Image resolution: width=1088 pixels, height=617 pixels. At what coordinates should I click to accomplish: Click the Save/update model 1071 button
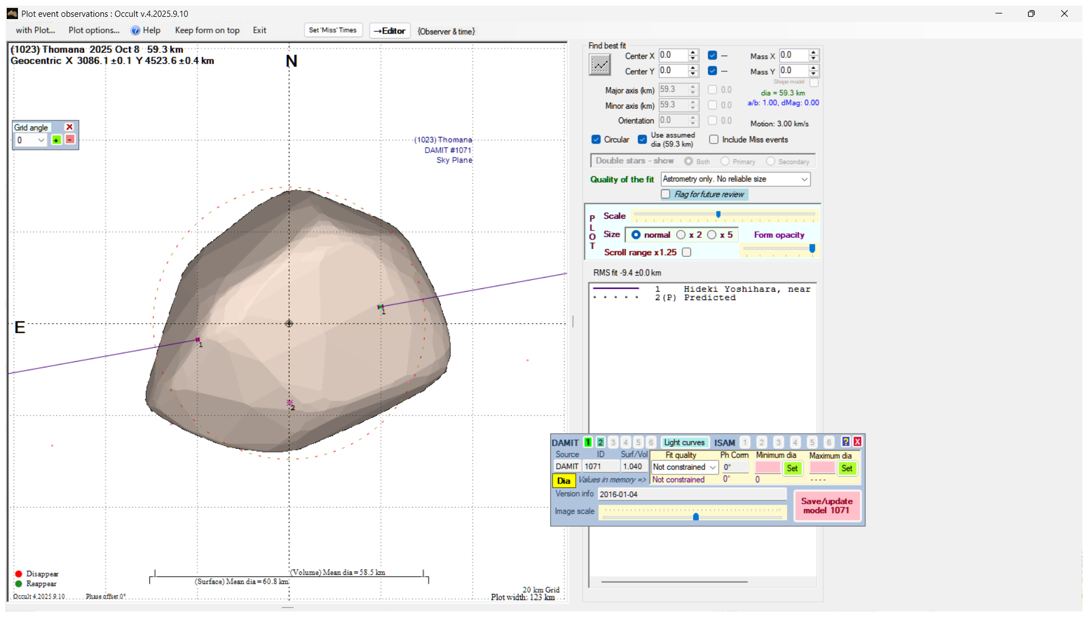(827, 505)
